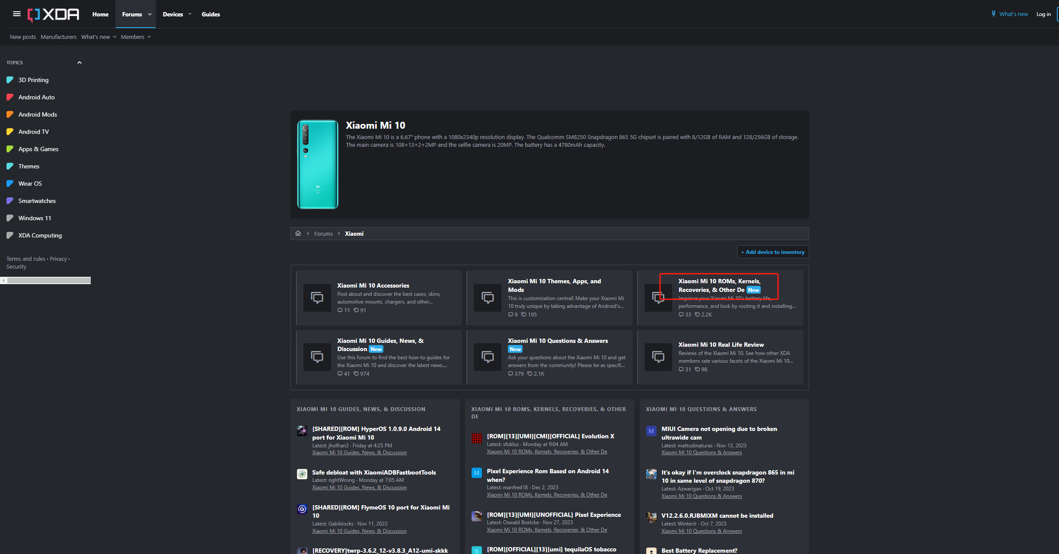This screenshot has width=1059, height=554.
Task: Open Xiaomi Mi 10 Accessories forum
Action: [373, 285]
